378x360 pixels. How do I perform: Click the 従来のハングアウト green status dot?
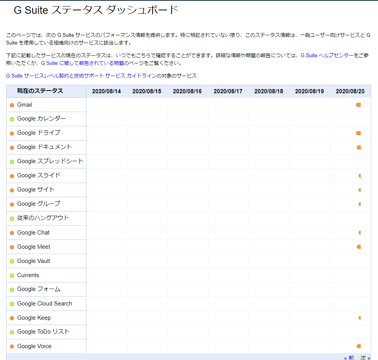click(x=12, y=219)
